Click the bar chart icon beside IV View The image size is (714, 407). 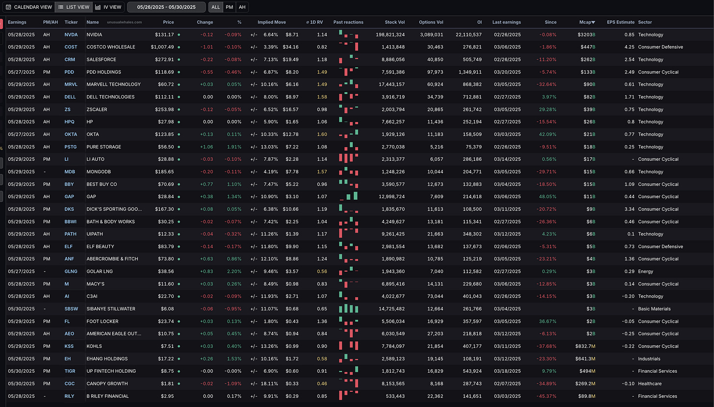(98, 7)
